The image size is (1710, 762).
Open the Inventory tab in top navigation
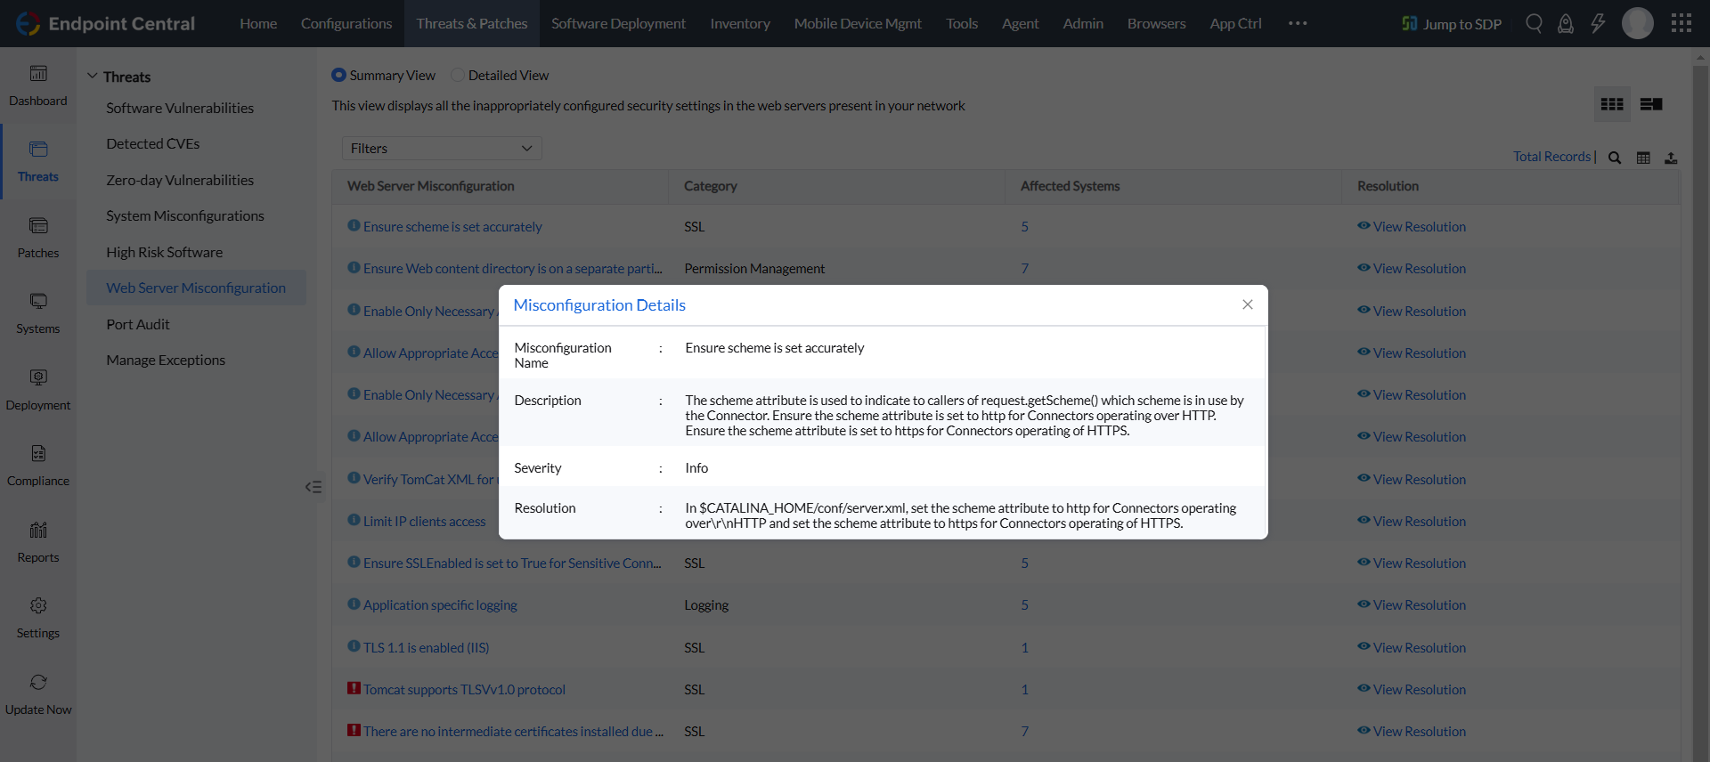coord(739,23)
